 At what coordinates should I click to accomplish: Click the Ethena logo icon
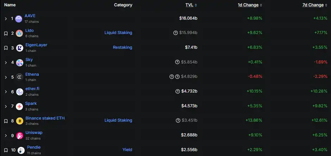click(x=19, y=77)
